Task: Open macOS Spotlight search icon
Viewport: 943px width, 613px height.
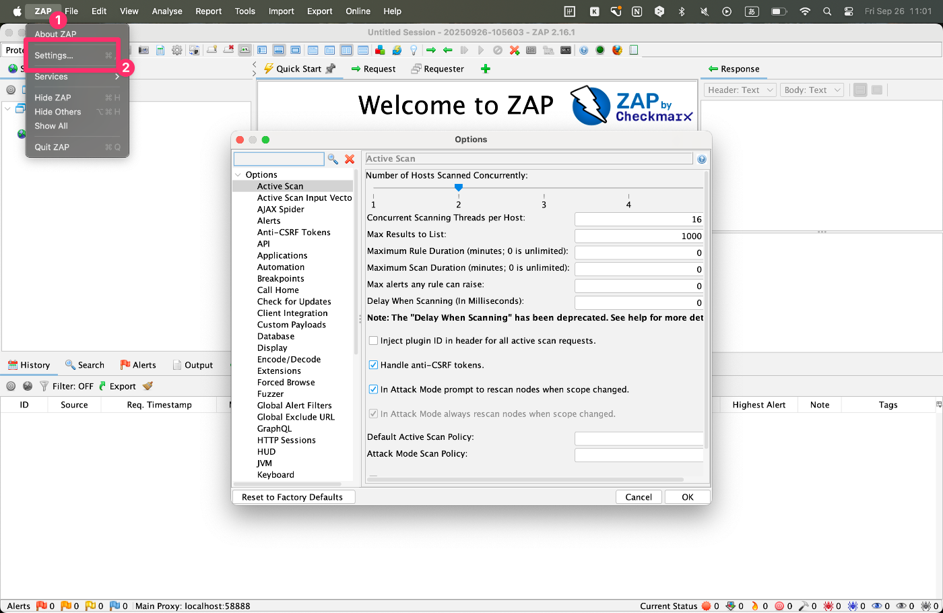Action: [827, 11]
